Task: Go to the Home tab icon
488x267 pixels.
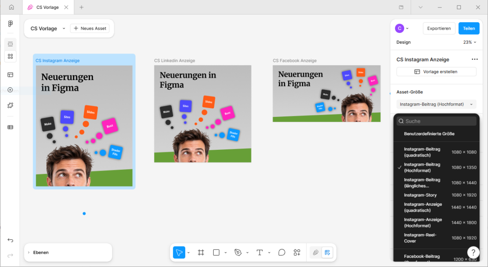Action: (x=12, y=7)
